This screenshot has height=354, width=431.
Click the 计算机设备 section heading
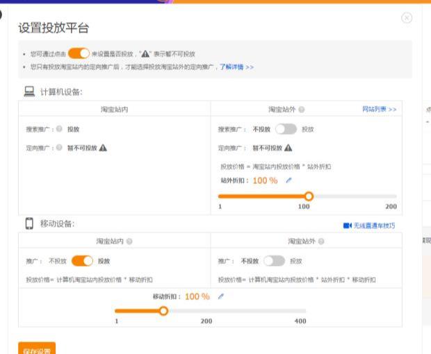tap(61, 92)
